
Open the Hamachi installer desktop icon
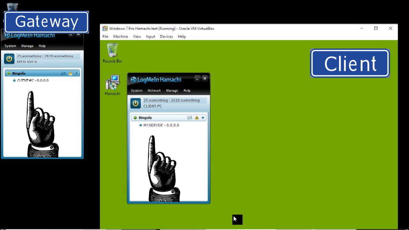(x=112, y=85)
